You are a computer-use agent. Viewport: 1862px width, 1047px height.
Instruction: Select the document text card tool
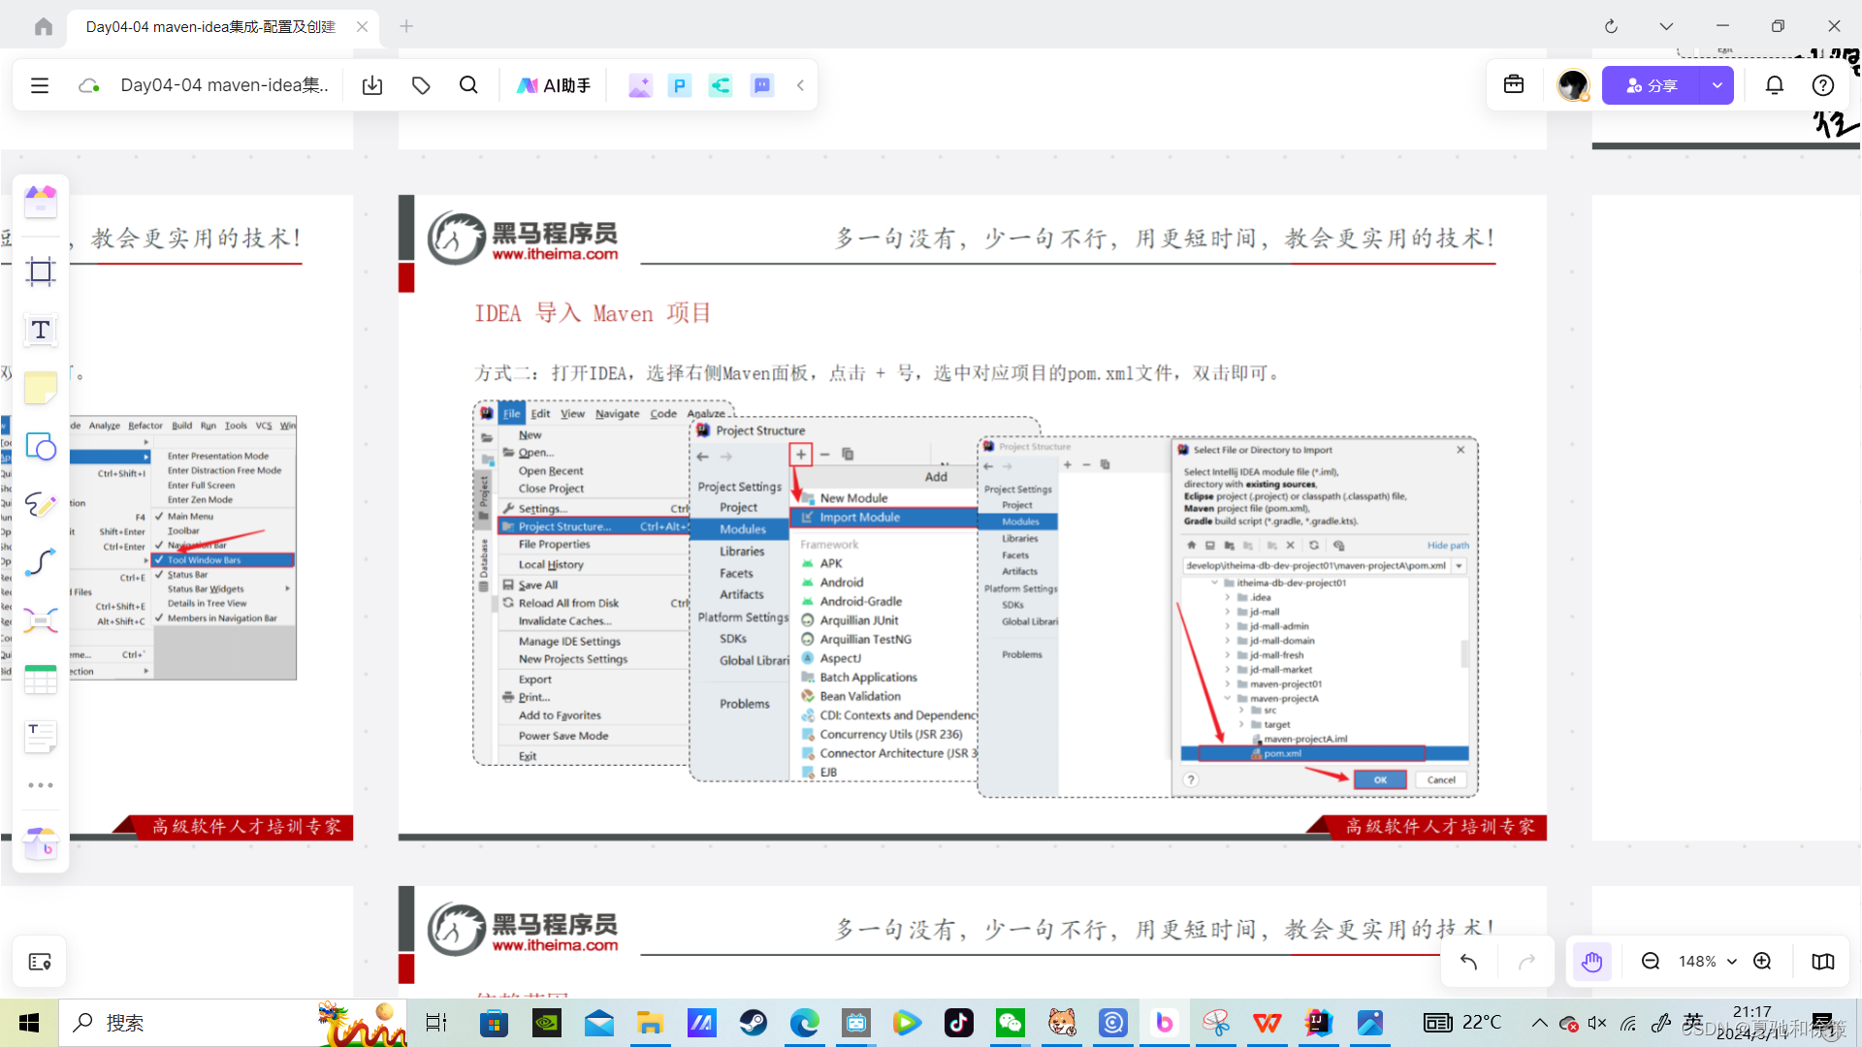click(41, 737)
